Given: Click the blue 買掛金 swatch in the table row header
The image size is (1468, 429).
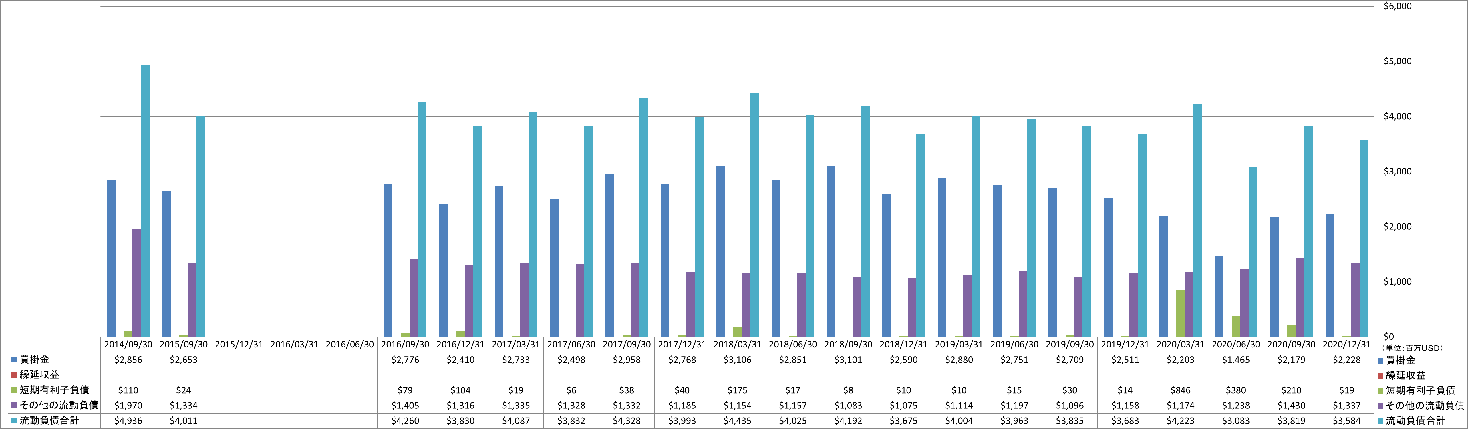Looking at the screenshot, I should [14, 360].
